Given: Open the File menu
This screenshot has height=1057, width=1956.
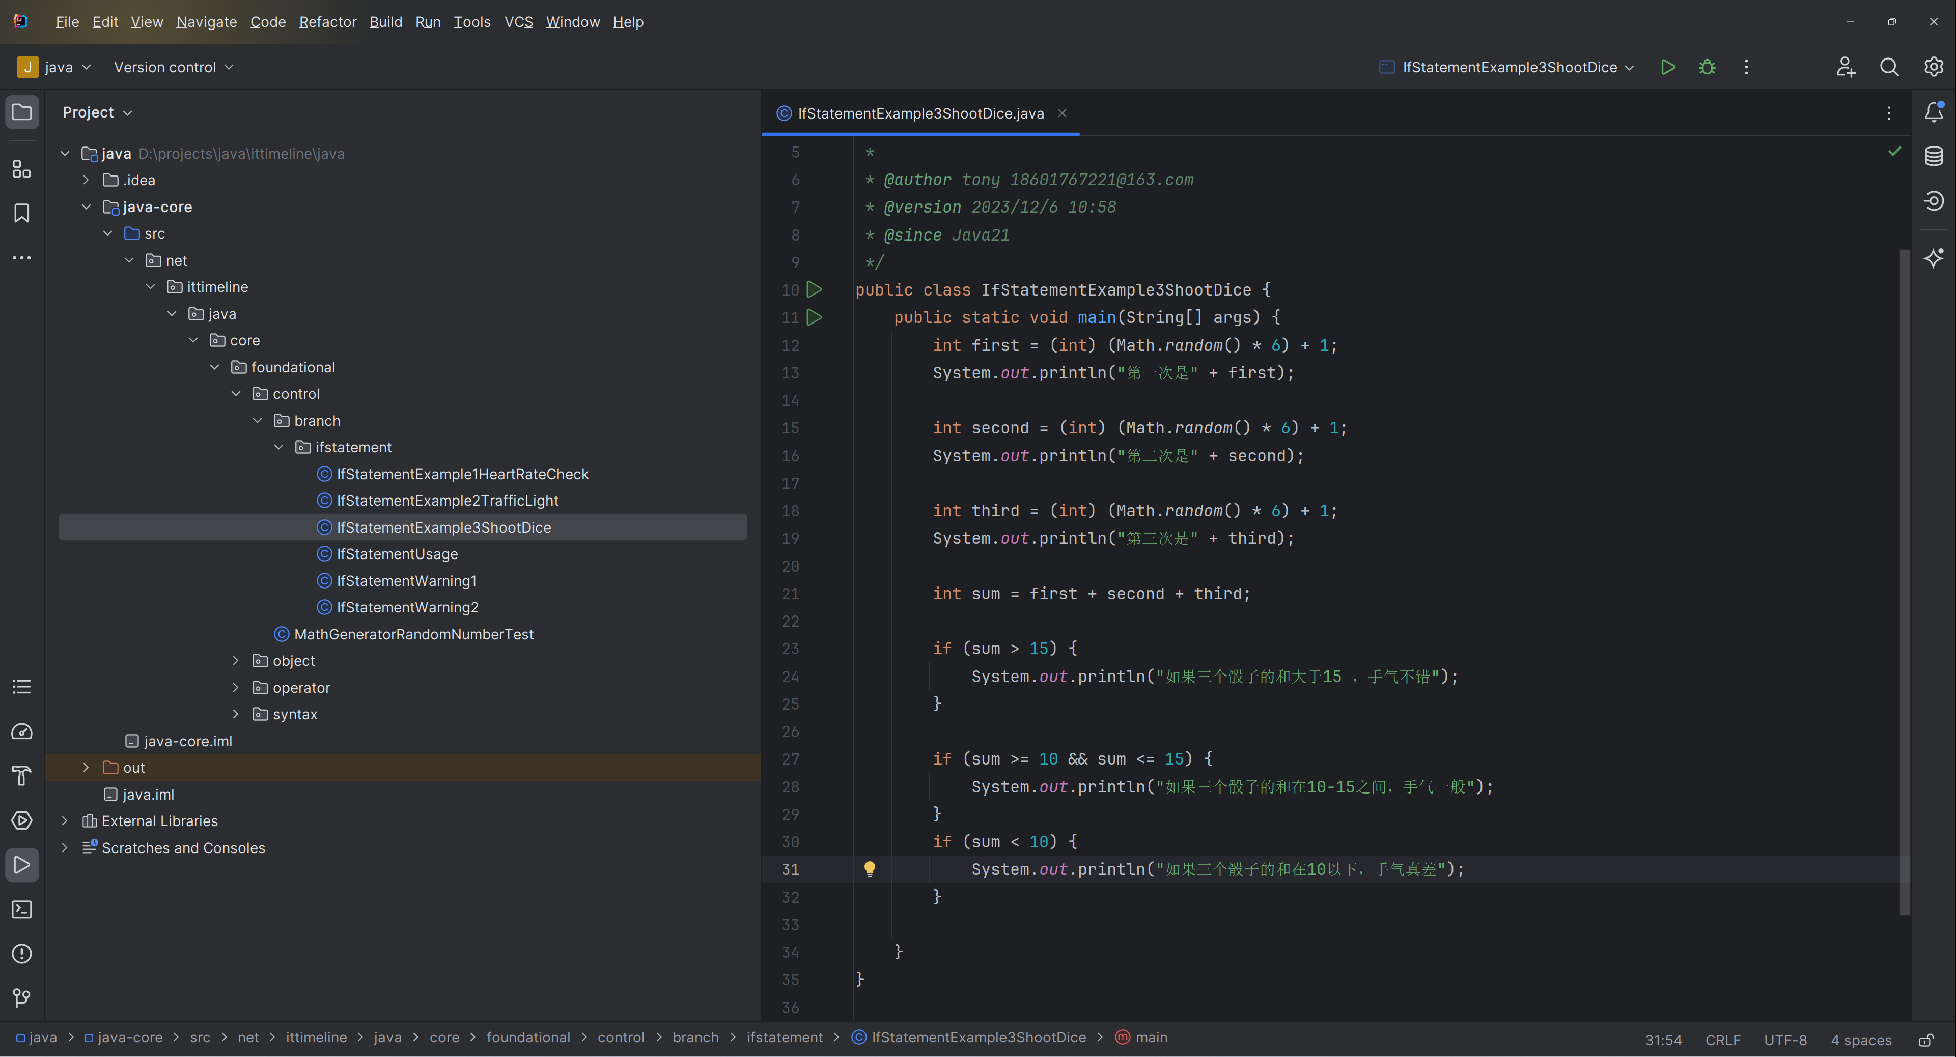Looking at the screenshot, I should point(67,22).
